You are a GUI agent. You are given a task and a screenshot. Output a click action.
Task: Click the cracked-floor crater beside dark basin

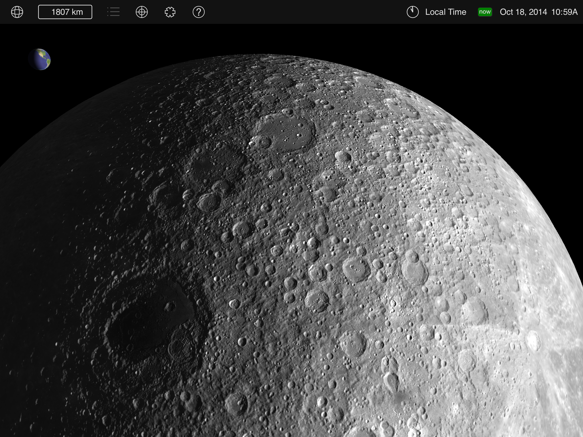181,347
